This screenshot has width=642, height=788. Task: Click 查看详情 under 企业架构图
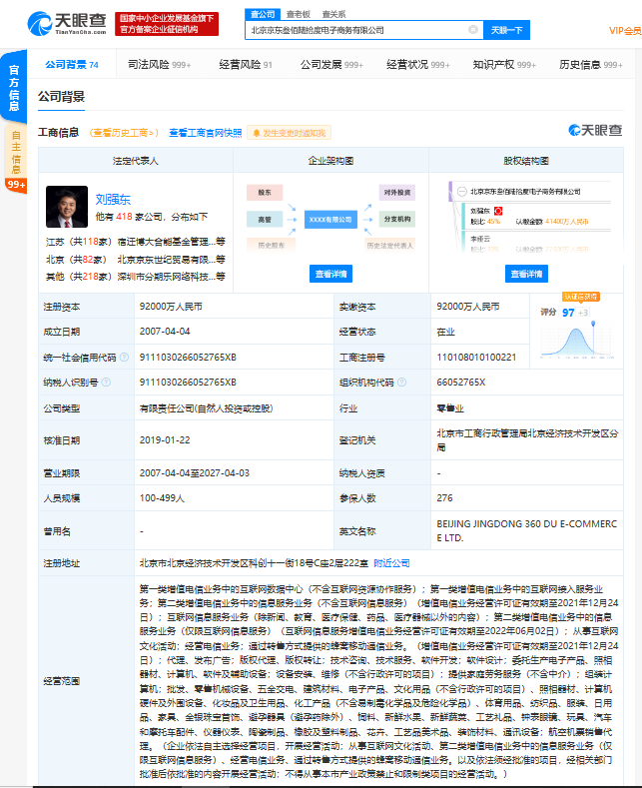(x=330, y=274)
